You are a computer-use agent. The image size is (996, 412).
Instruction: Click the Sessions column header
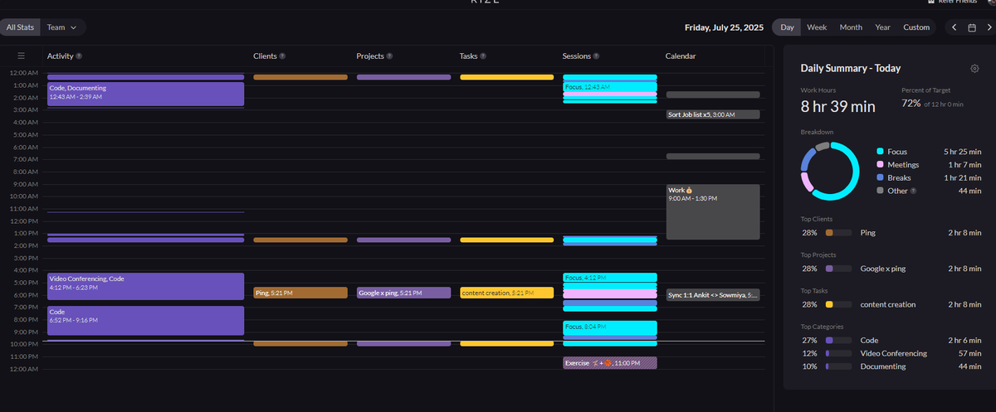[577, 56]
